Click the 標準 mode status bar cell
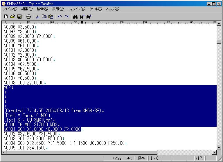The width and height of the screenshot is (223, 162). (141, 158)
